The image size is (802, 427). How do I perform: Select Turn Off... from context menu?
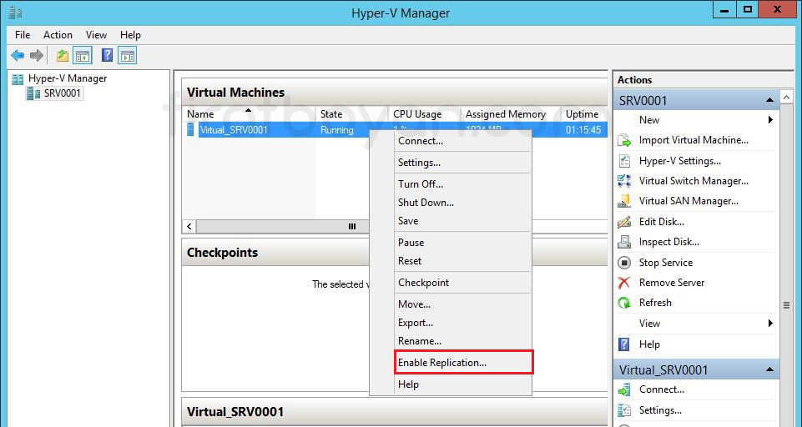click(451, 184)
